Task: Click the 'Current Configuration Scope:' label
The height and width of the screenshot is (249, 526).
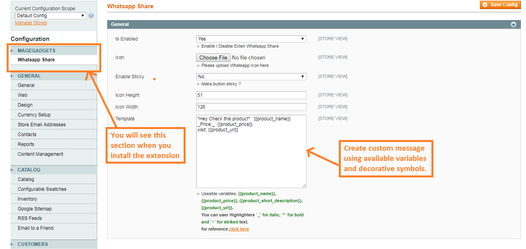Action: 45,9
